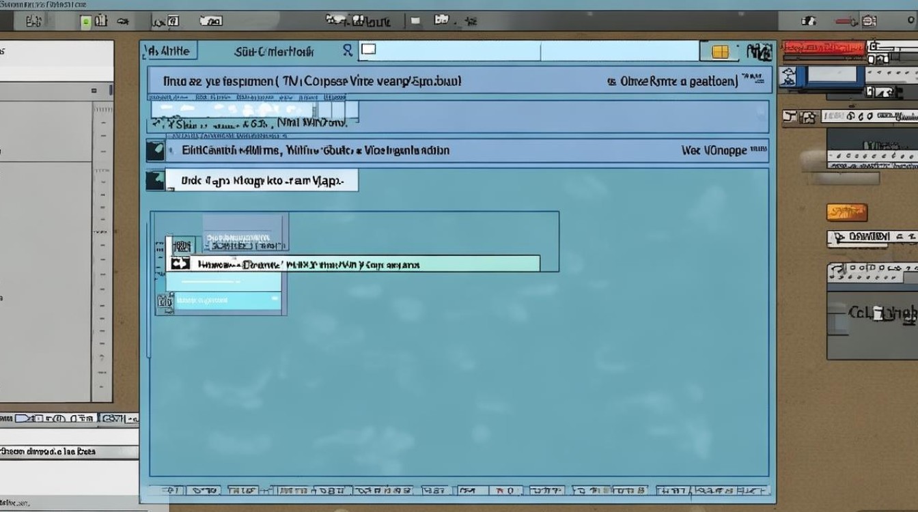Click the dark square icon beside third row
This screenshot has height=512, width=918.
pos(156,151)
